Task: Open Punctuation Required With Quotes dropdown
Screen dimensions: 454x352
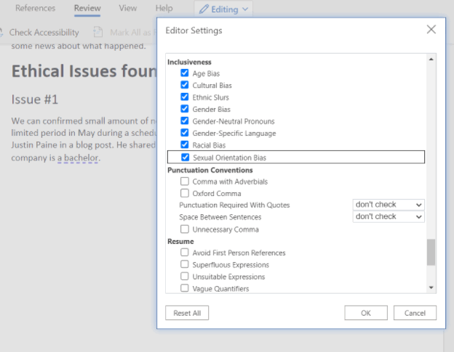Action: pyautogui.click(x=388, y=205)
